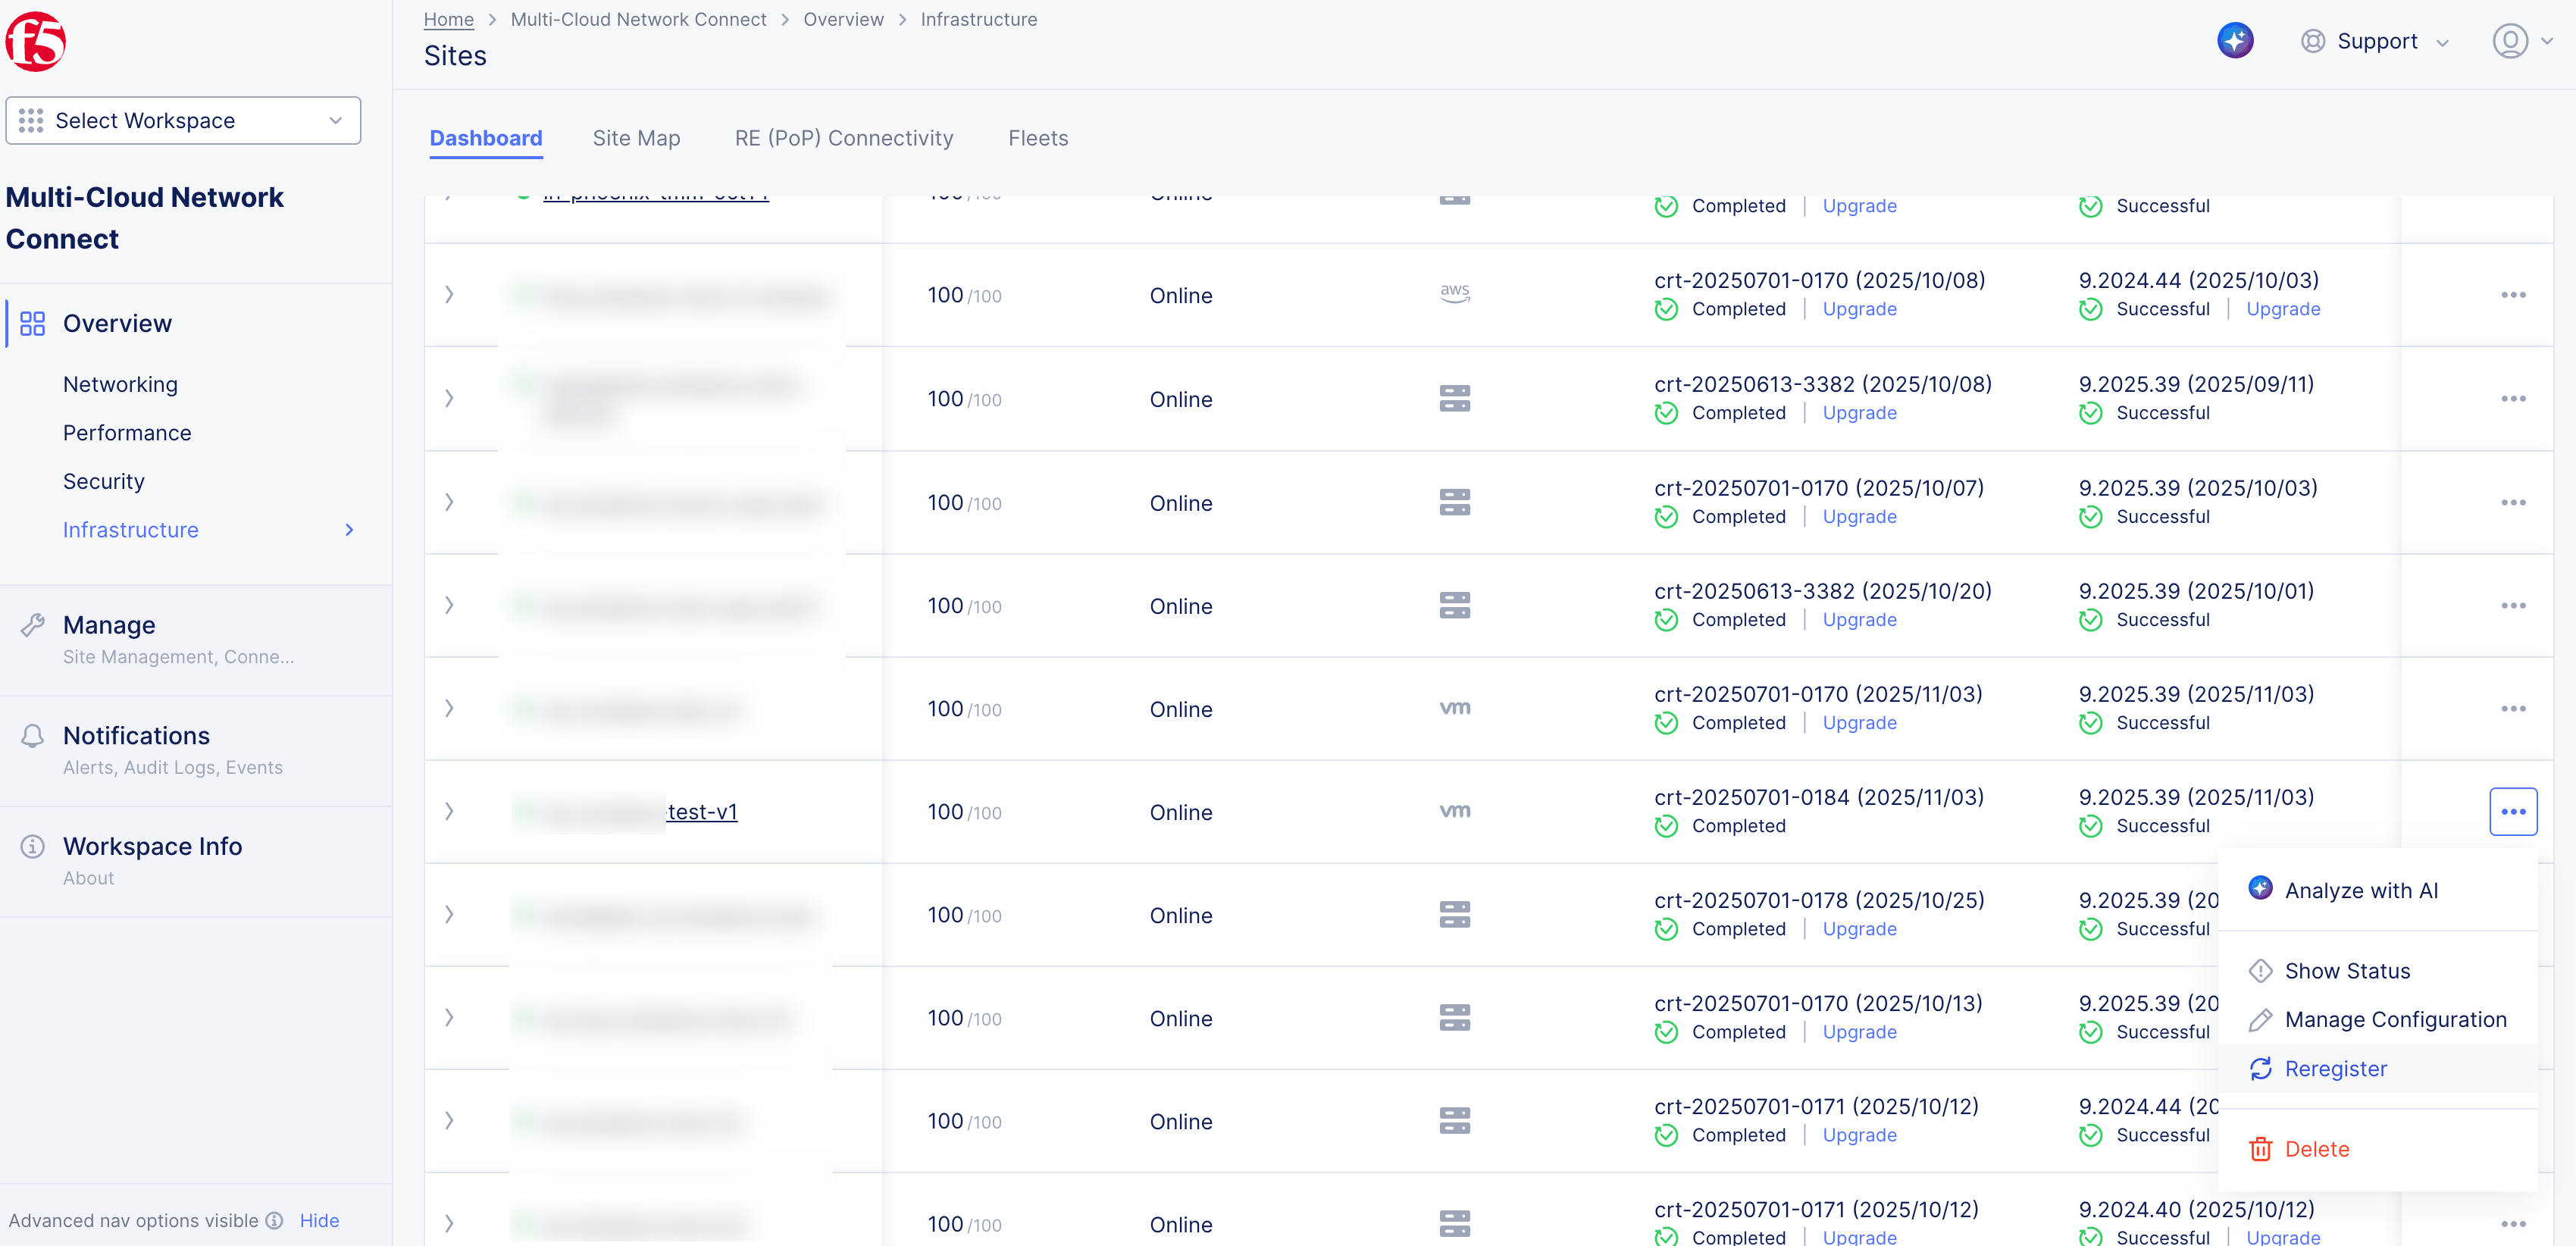Click the Home breadcrumb link
The height and width of the screenshot is (1246, 2576).
click(448, 19)
